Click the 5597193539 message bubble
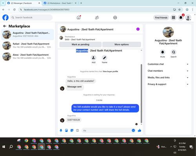 click(x=74, y=120)
